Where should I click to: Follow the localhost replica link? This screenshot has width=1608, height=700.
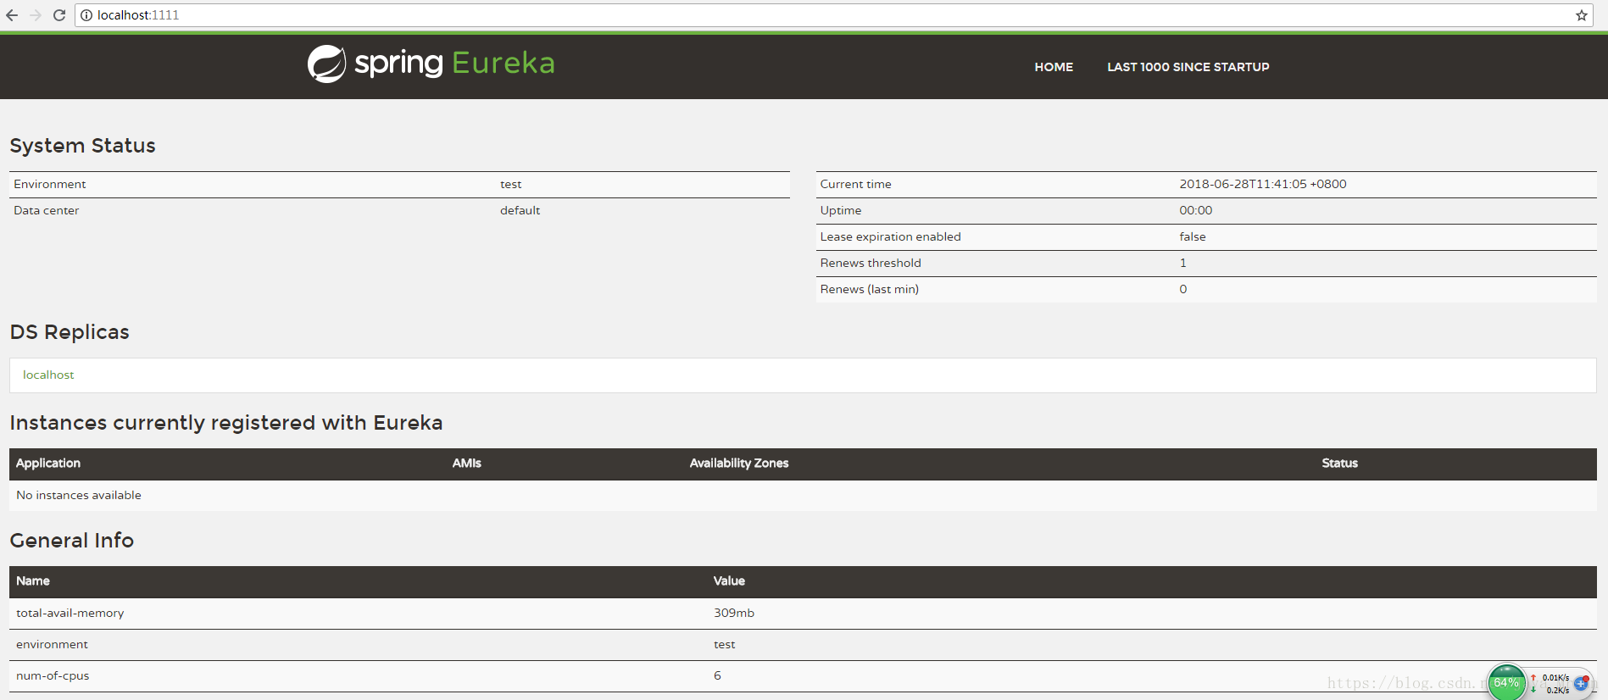click(x=48, y=375)
